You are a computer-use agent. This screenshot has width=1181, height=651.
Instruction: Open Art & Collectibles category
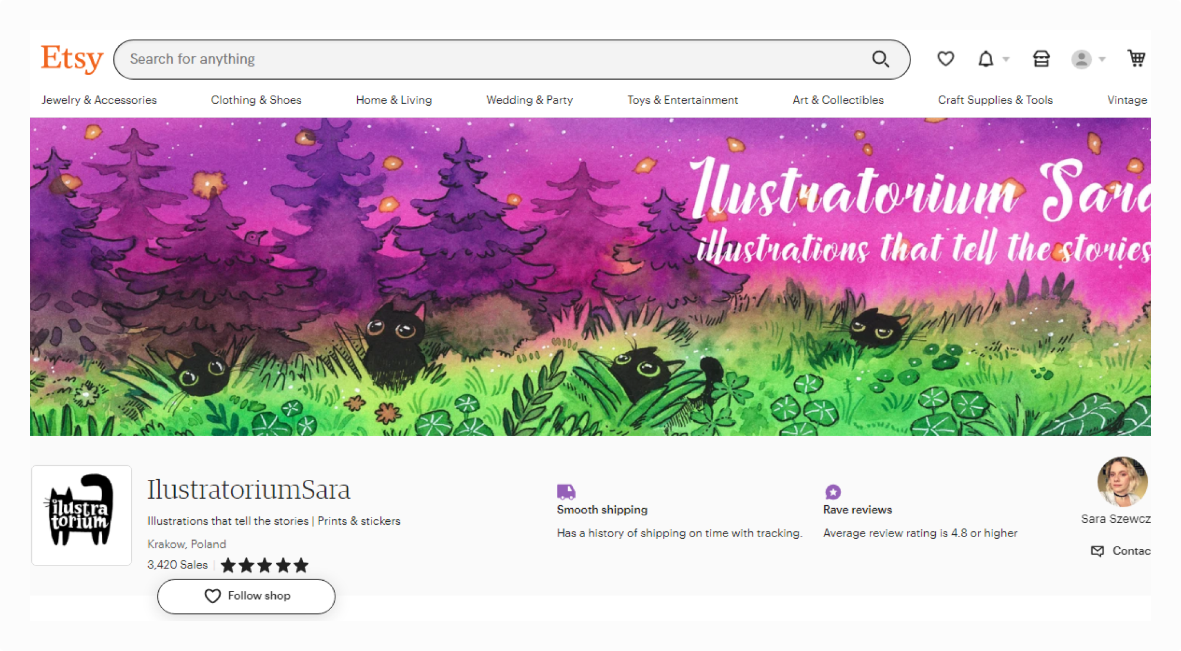pyautogui.click(x=838, y=100)
